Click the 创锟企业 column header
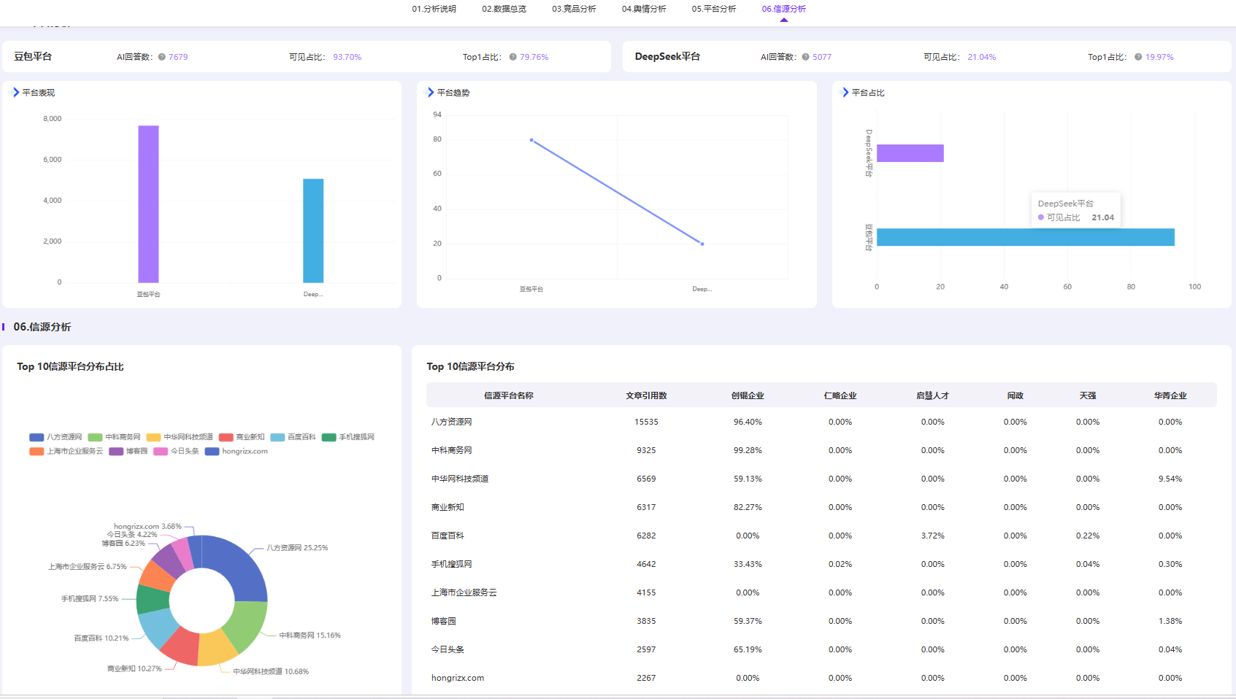1236x699 pixels. tap(748, 395)
